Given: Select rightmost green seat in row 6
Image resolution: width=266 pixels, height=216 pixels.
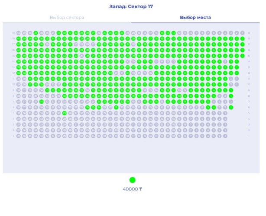Looking at the screenshot, I should [231, 107].
